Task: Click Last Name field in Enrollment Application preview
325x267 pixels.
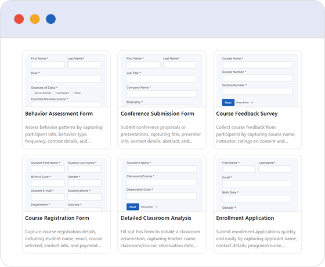Action: 275,169
